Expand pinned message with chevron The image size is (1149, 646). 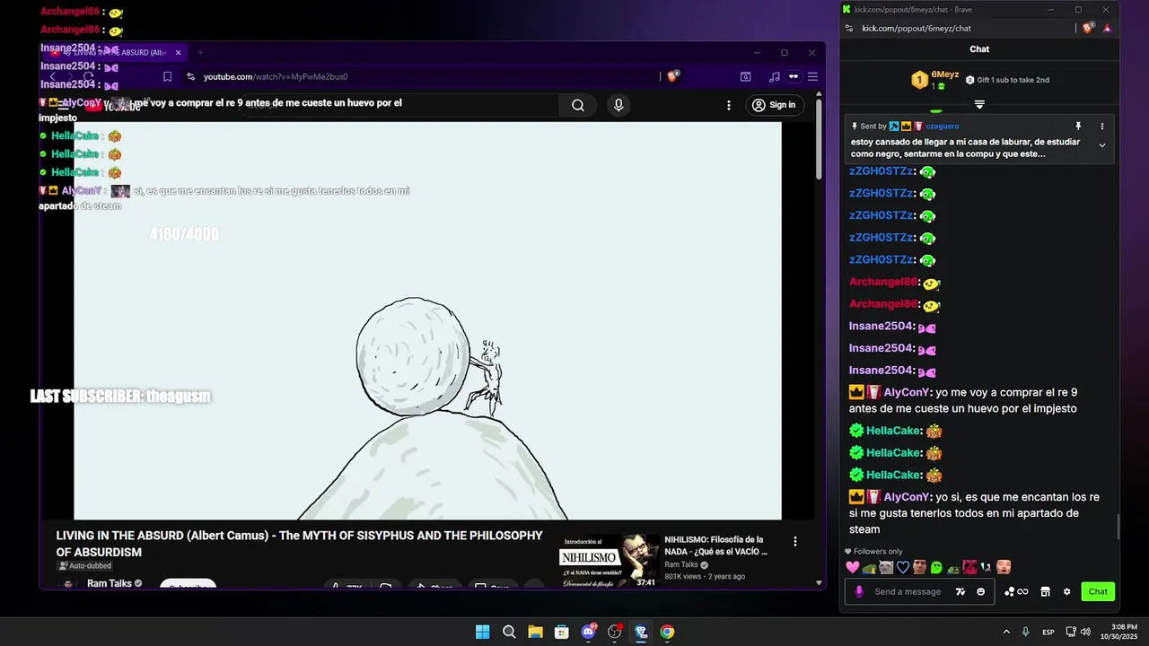1101,145
